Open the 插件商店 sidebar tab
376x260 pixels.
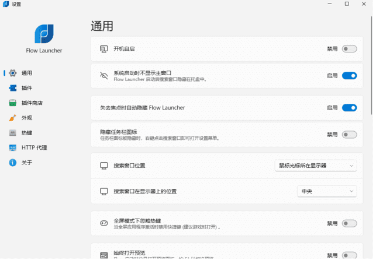[x=32, y=103]
